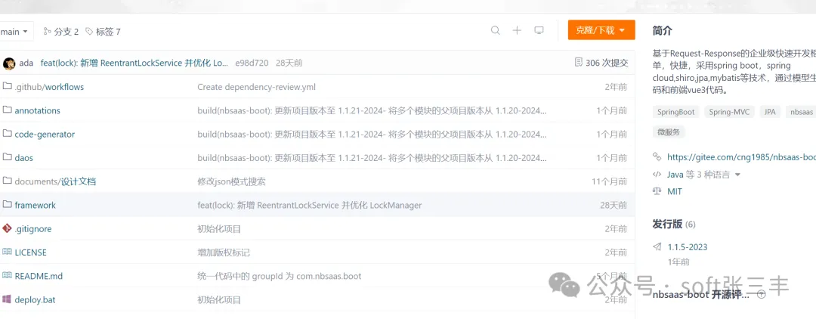This screenshot has width=816, height=319.
Task: Click folder icon beside daos
Action: (x=7, y=157)
